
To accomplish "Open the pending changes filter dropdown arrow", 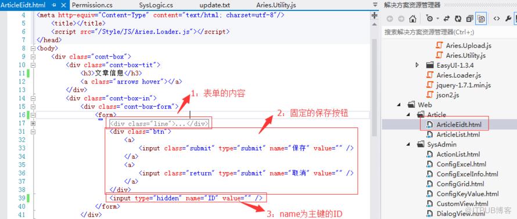I will [437, 19].
